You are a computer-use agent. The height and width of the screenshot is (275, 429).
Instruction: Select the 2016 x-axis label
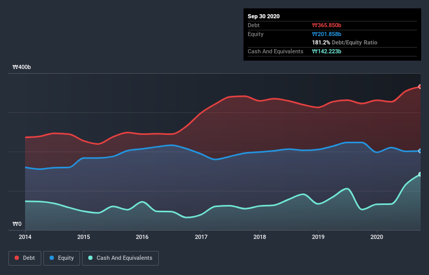point(142,237)
